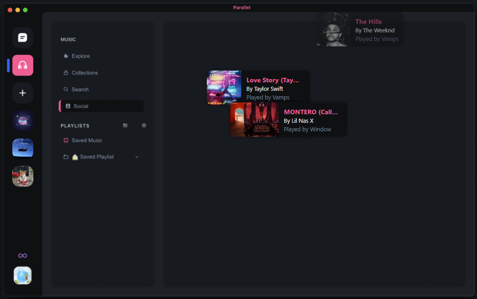Open the chat messages icon in sidebar
477x299 pixels.
click(23, 38)
